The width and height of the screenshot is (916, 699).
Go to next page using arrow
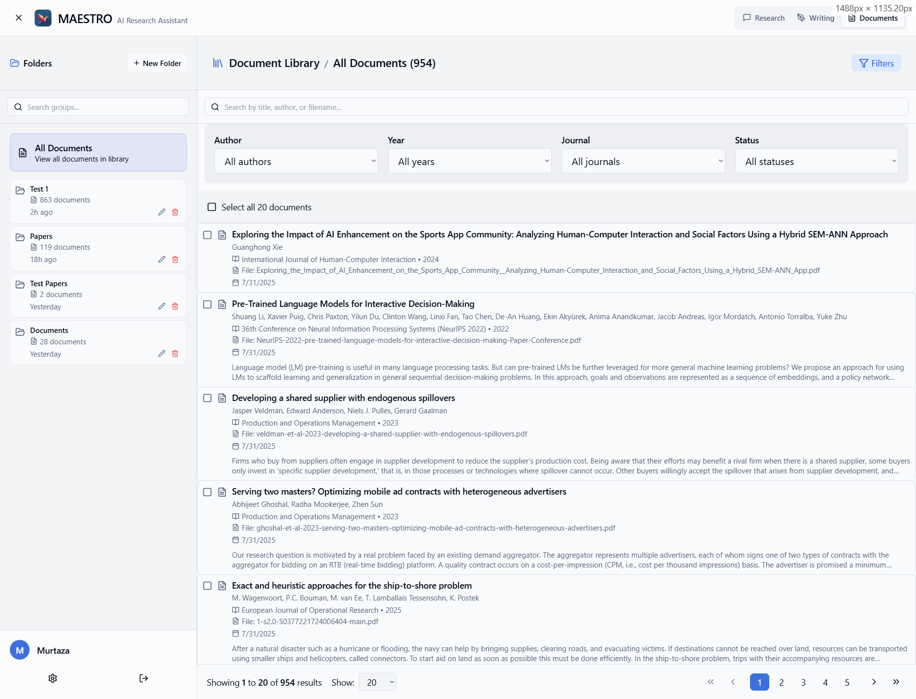874,682
